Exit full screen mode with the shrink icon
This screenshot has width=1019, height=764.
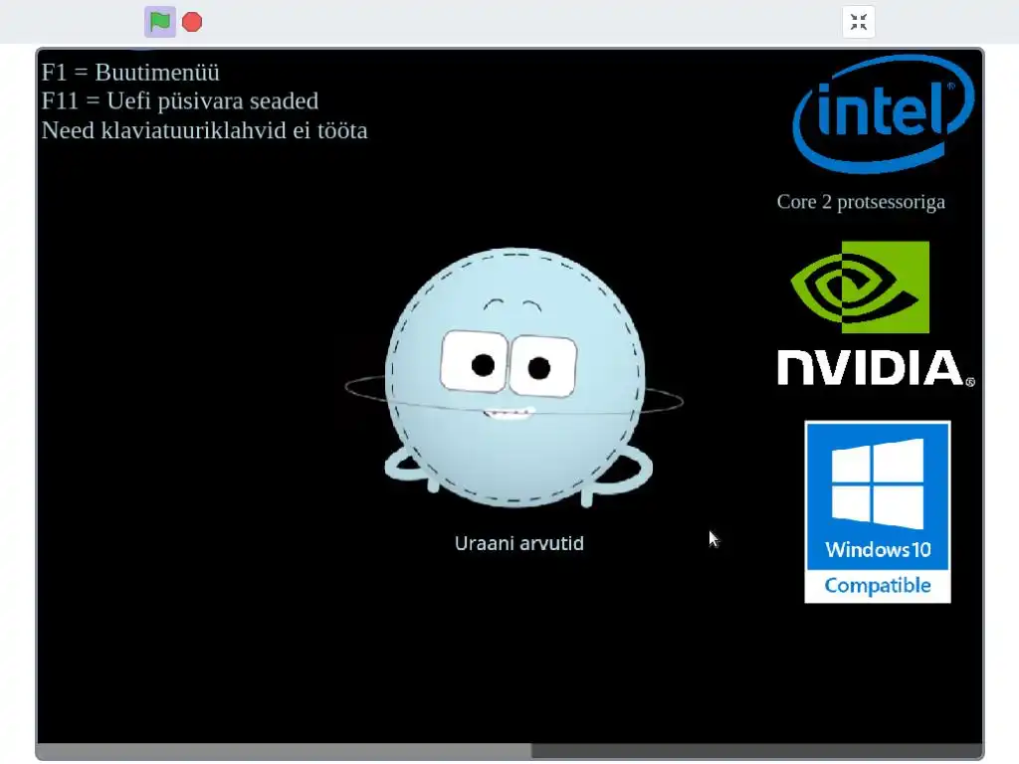(x=859, y=22)
